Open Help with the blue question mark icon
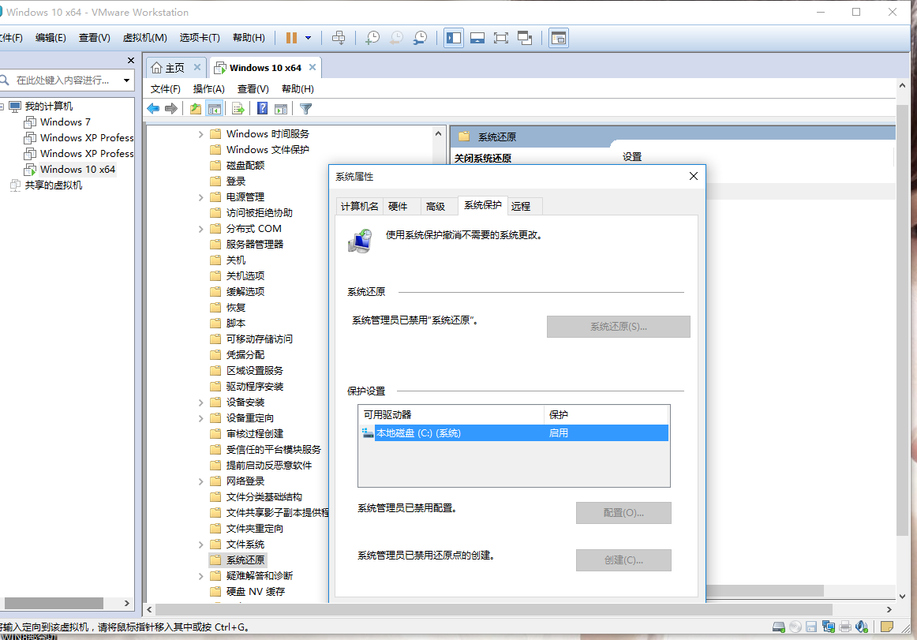This screenshot has width=917, height=640. [263, 108]
